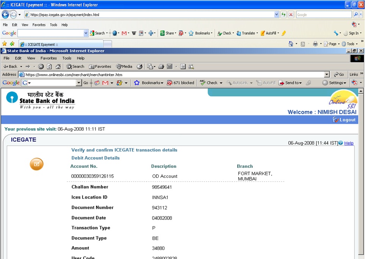Open Edit menu in State Bank window
365x259 pixels.
(x=18, y=58)
